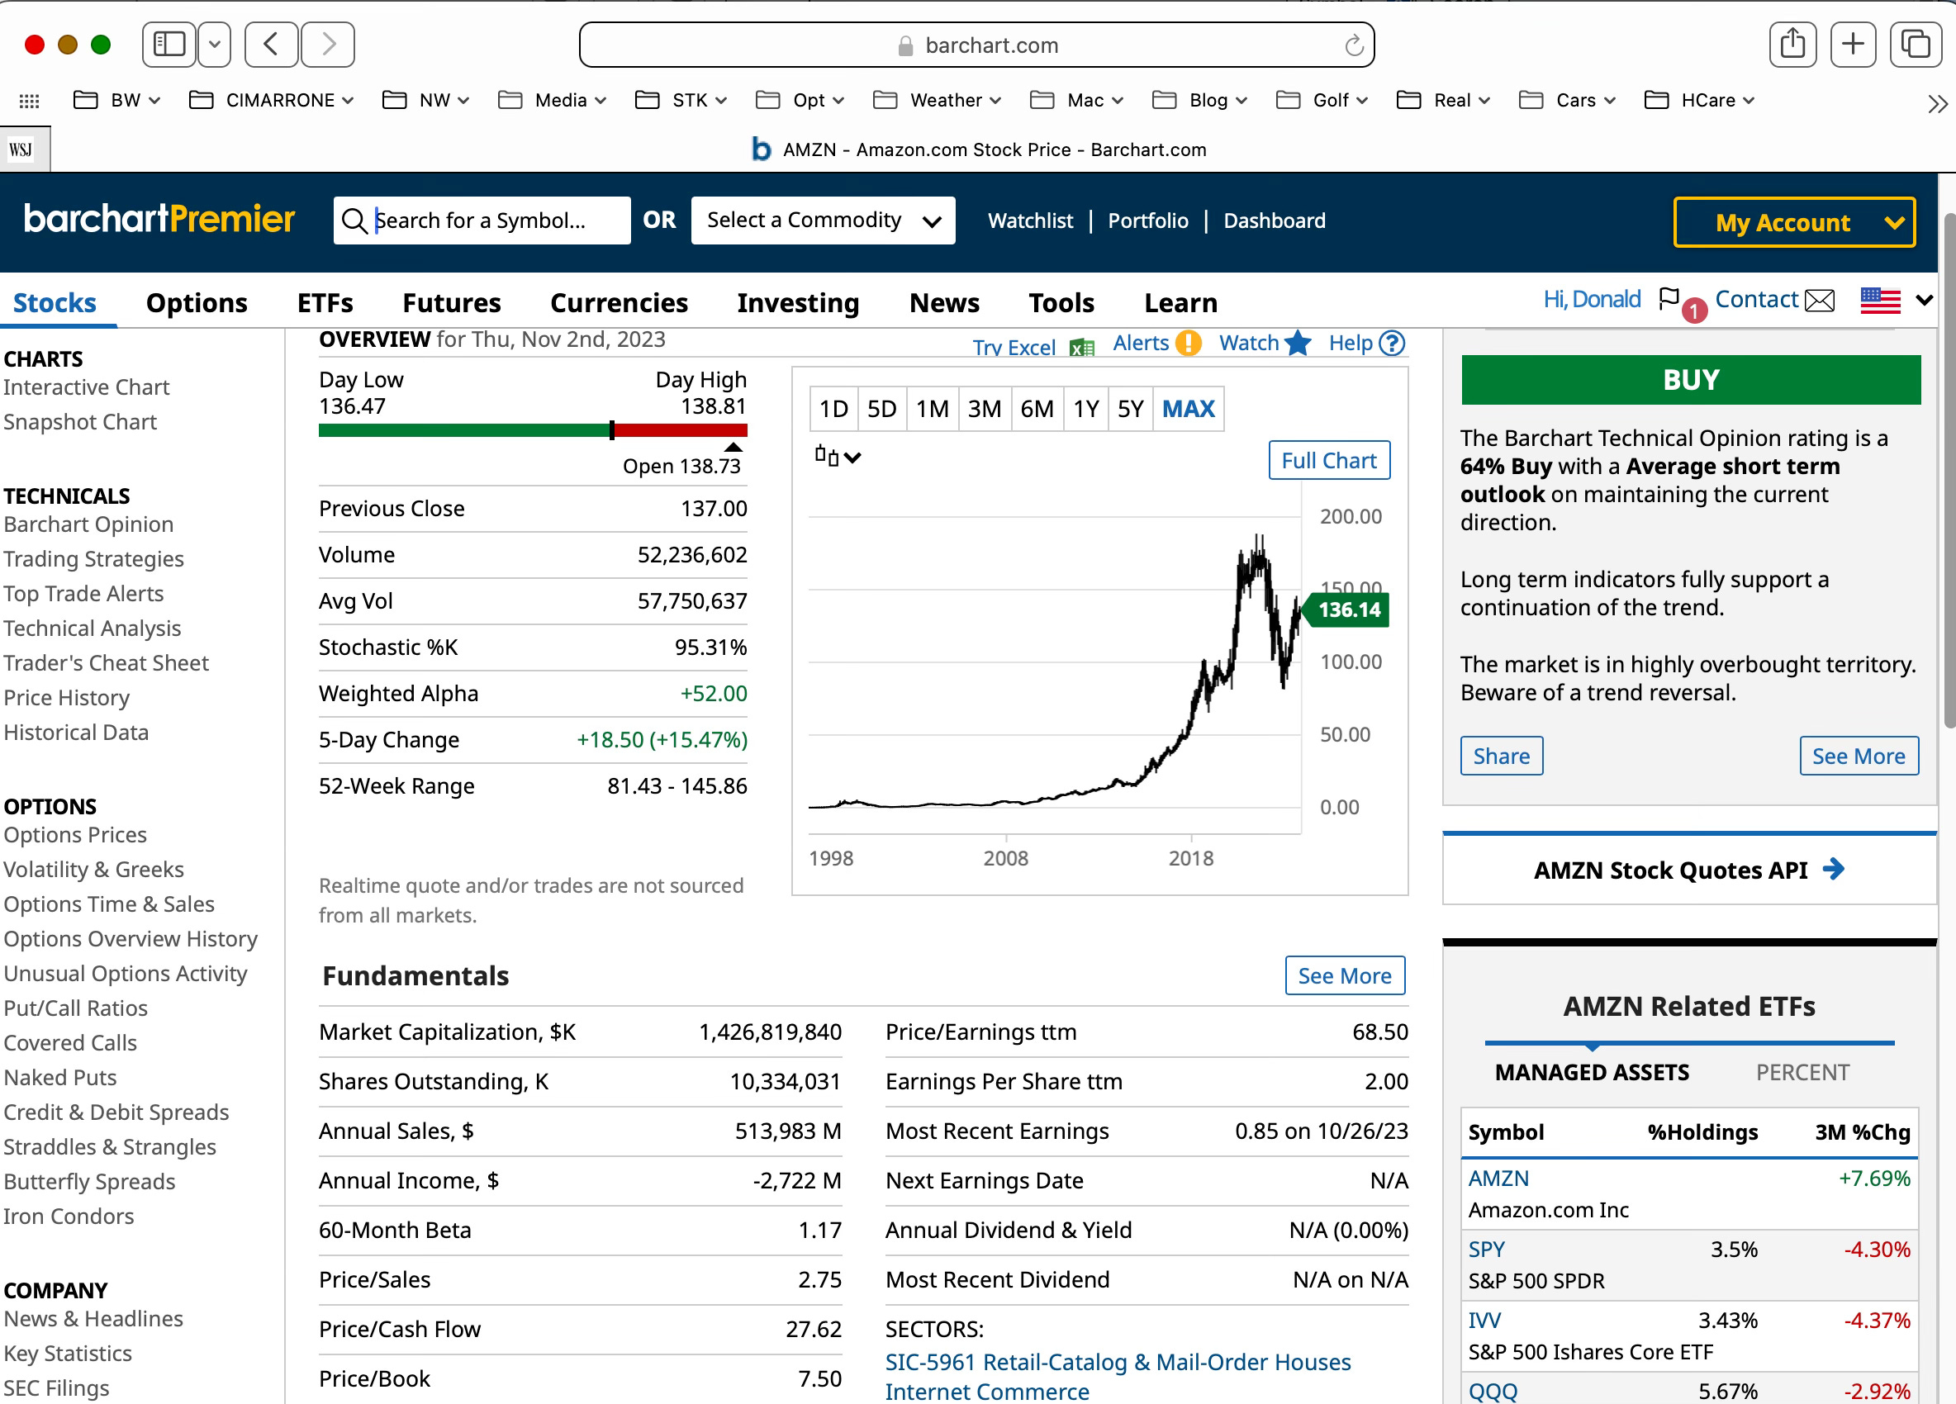
Task: Switch to the Stocks menu tab
Action: pyautogui.click(x=55, y=303)
